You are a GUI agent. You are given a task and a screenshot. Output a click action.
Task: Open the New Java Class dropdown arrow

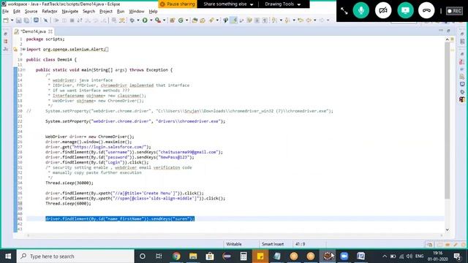click(187, 20)
